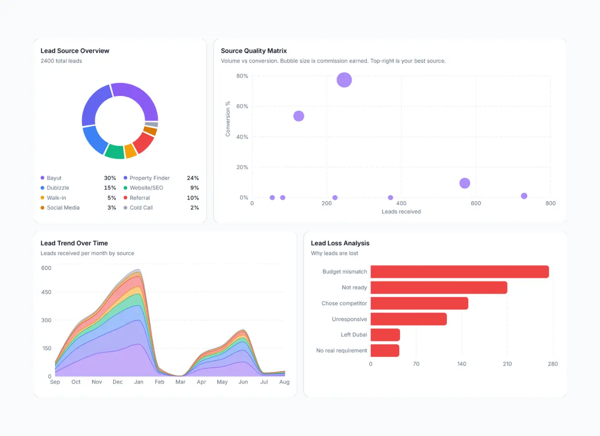600x436 pixels.
Task: Click the small bubble near 370 leads
Action: coord(390,198)
